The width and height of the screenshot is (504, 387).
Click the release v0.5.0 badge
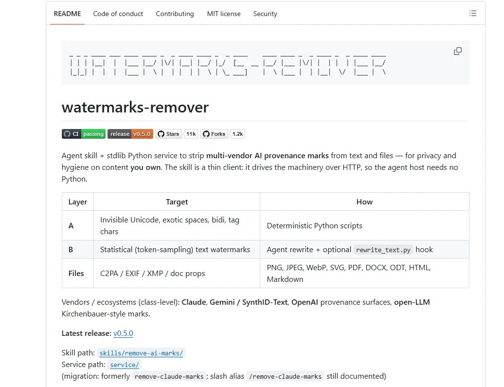click(130, 134)
